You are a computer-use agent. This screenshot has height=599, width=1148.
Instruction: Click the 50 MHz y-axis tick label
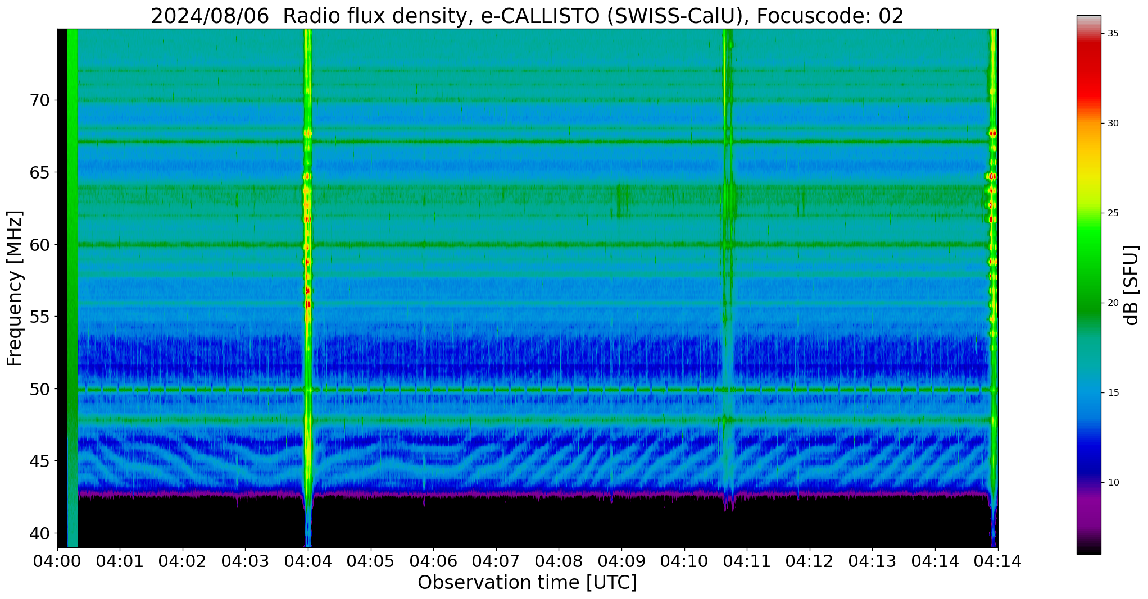point(39,388)
